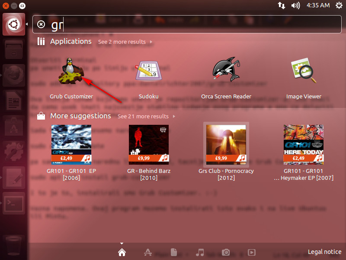Image resolution: width=346 pixels, height=260 pixels.
Task: Switch to Files lens
Action: [174, 252]
